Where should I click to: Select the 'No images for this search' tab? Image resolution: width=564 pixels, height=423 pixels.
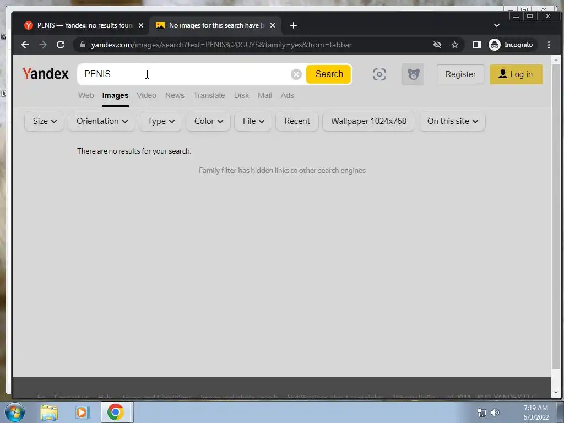pyautogui.click(x=215, y=25)
